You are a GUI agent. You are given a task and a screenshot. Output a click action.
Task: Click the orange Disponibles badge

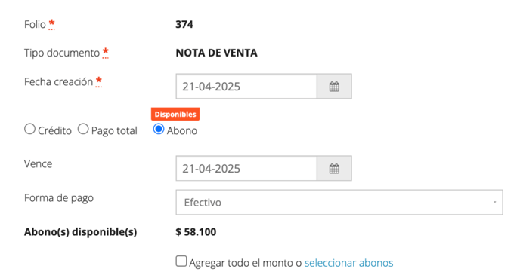pyautogui.click(x=175, y=114)
